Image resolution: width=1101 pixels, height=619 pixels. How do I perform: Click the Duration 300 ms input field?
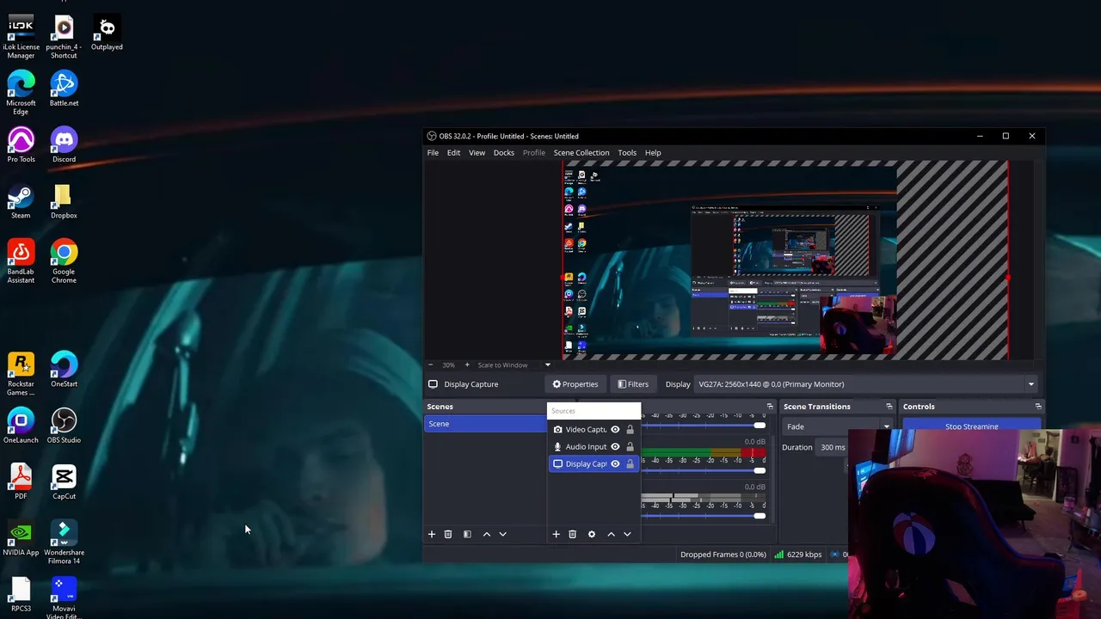click(x=833, y=447)
